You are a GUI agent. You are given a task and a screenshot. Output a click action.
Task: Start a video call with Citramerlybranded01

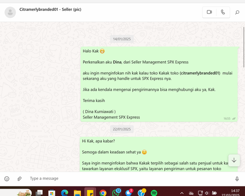pyautogui.click(x=209, y=12)
